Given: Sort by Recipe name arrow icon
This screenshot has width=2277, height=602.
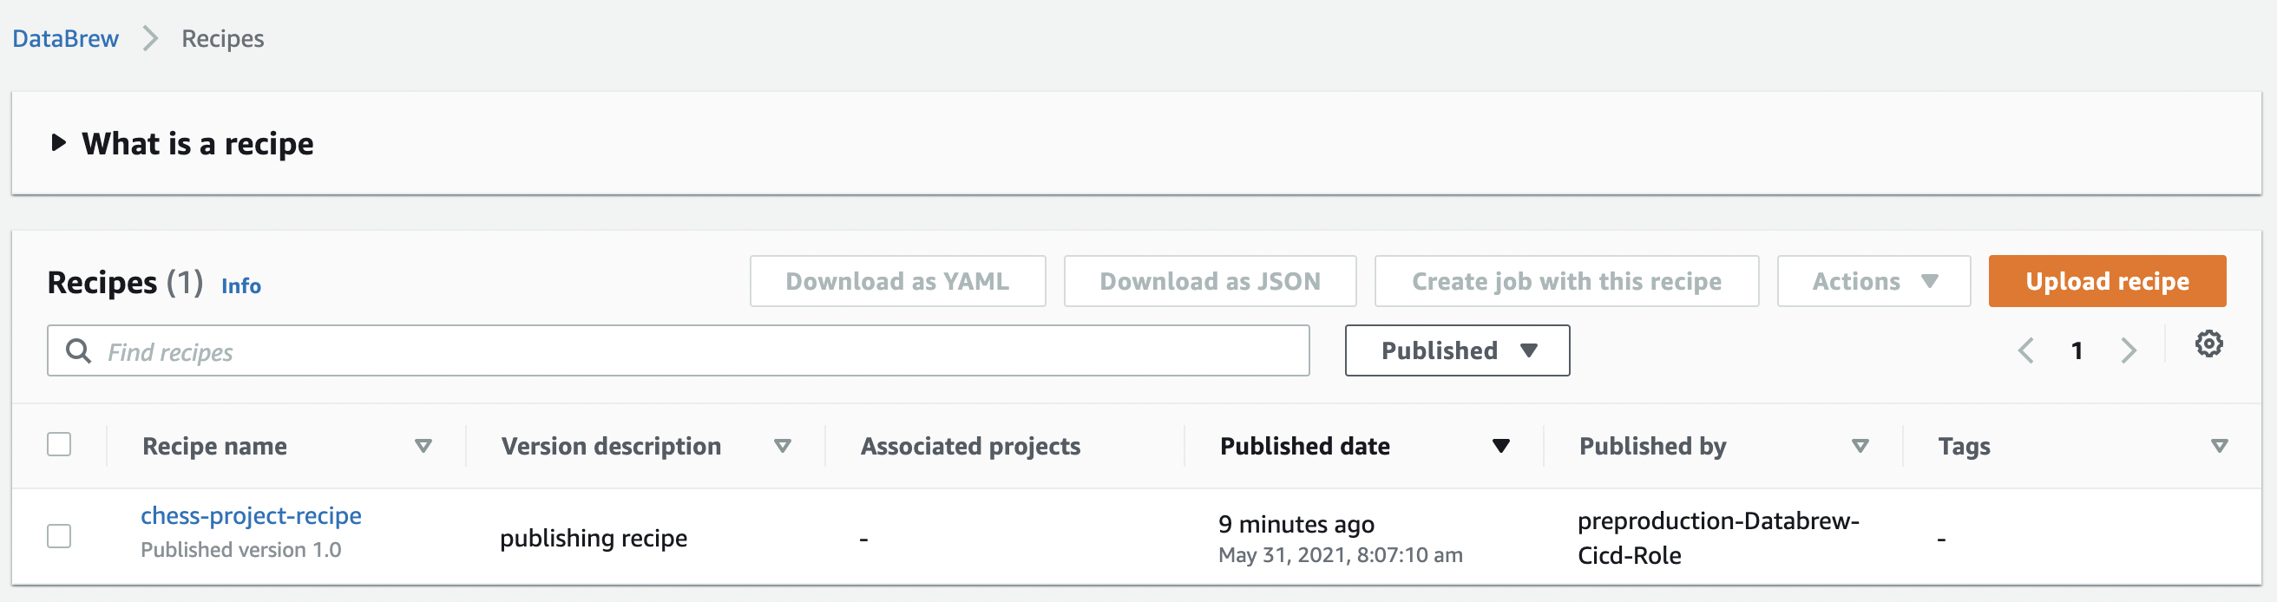Looking at the screenshot, I should [x=423, y=447].
